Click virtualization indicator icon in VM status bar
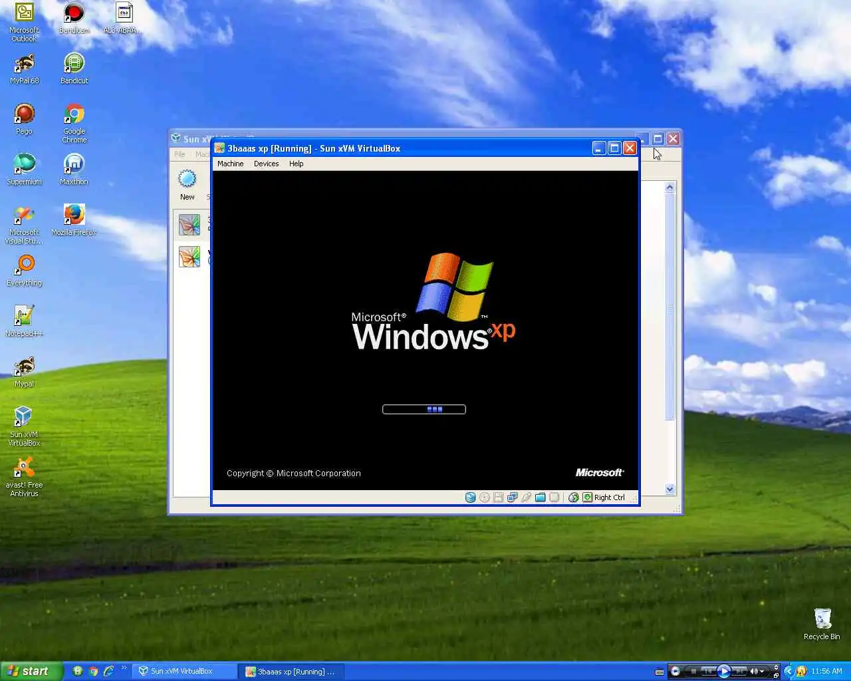Viewport: 851px width, 681px height. pyautogui.click(x=554, y=497)
